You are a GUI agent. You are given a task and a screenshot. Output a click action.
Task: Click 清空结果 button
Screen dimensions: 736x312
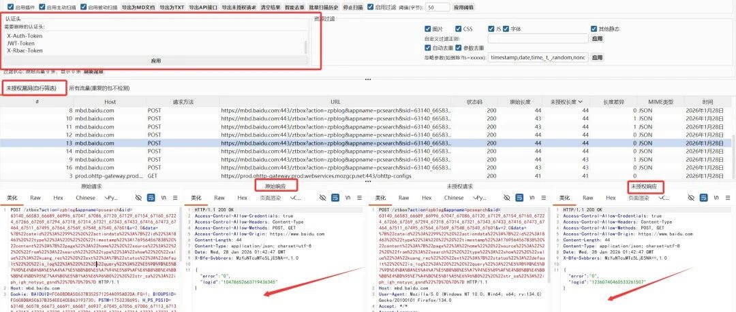[x=271, y=7]
